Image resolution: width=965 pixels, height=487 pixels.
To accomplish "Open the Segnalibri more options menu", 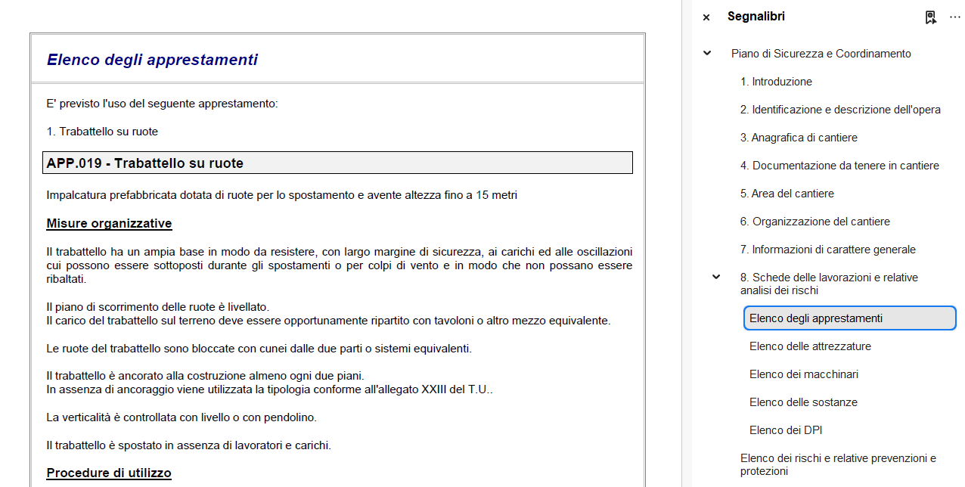I will point(954,17).
